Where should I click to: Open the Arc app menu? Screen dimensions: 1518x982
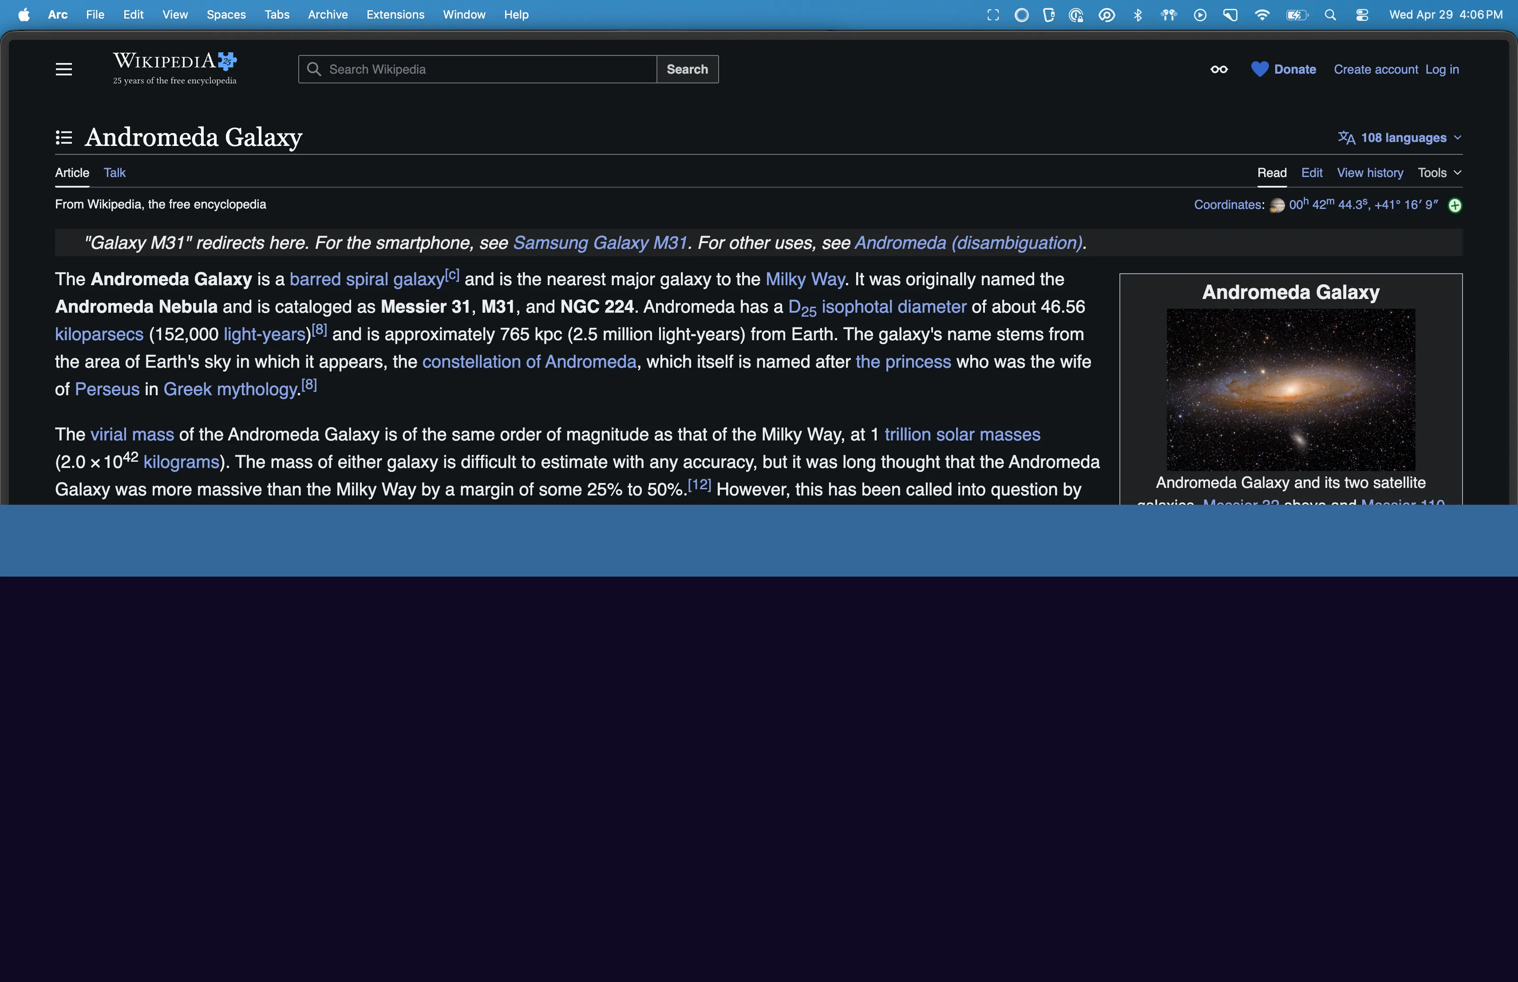tap(58, 15)
